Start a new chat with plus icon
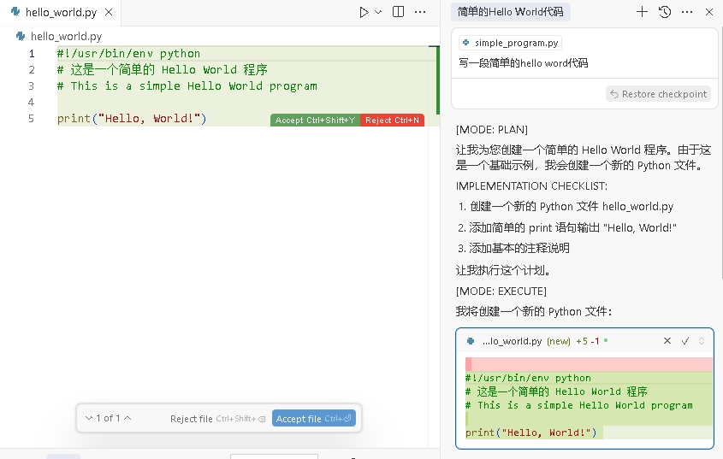The height and width of the screenshot is (459, 723). 642,12
